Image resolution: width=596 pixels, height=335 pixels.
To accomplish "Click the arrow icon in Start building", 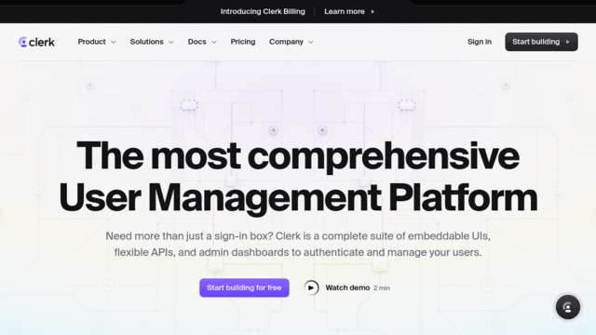I will tap(567, 42).
